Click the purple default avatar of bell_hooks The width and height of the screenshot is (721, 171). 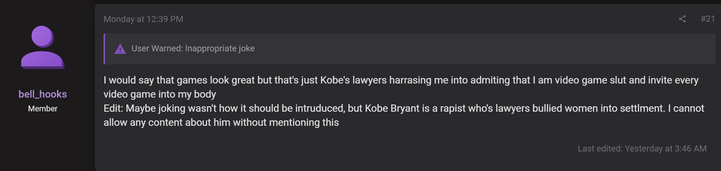tap(43, 47)
